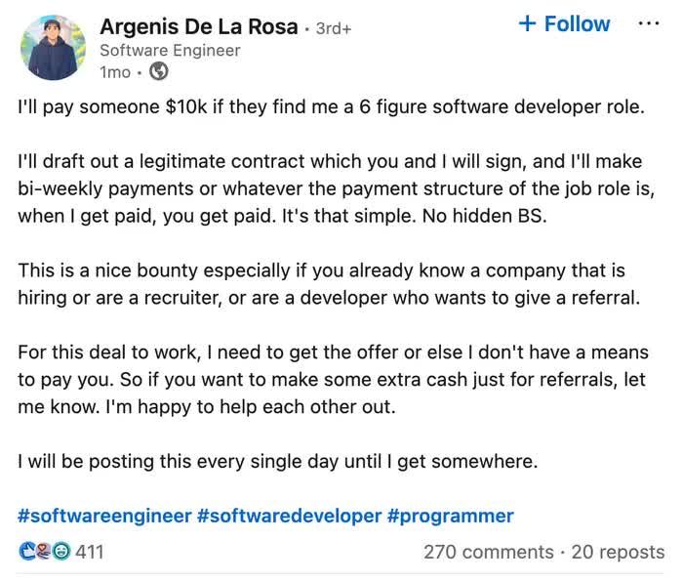The image size is (683, 581).
Task: Click the 'posting this every single day' line
Action: pos(277,462)
